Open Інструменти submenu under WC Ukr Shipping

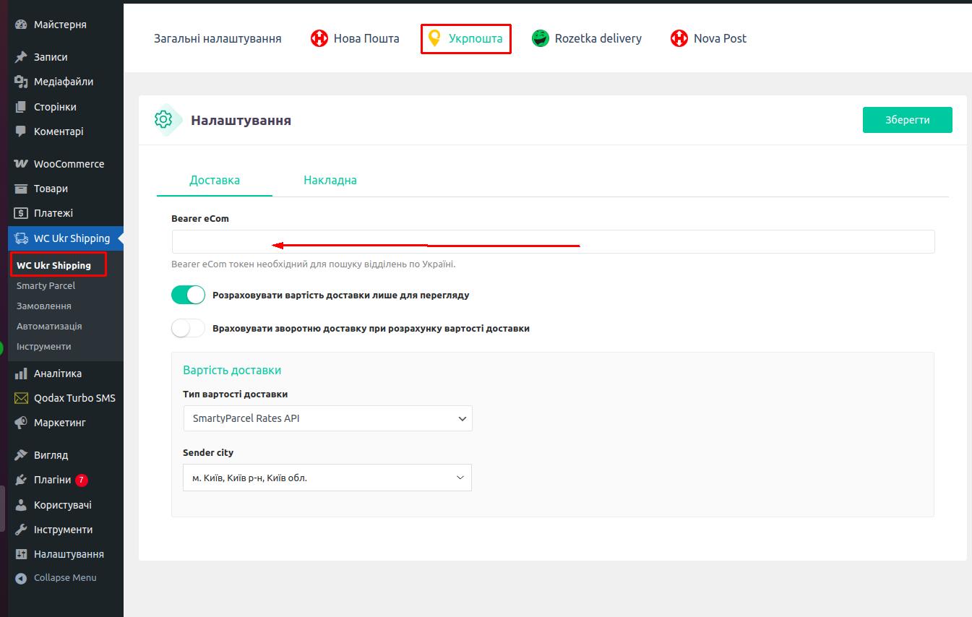point(44,346)
